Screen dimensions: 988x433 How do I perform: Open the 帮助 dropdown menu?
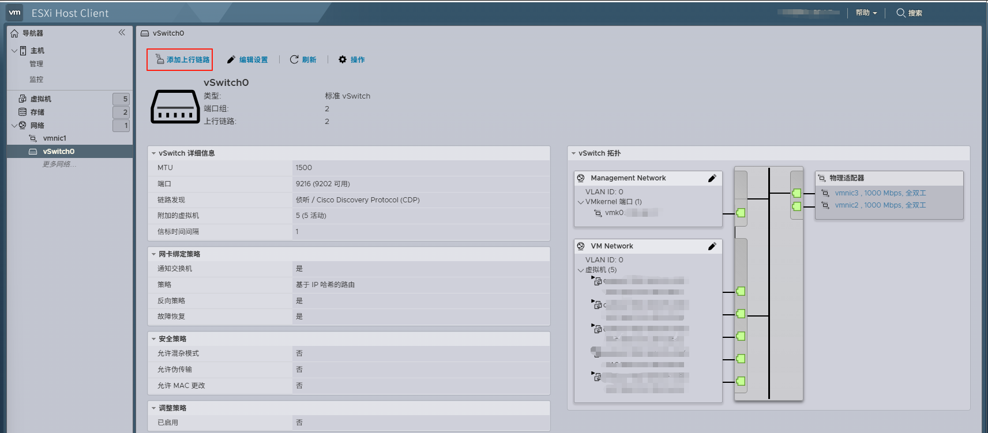[x=866, y=13]
